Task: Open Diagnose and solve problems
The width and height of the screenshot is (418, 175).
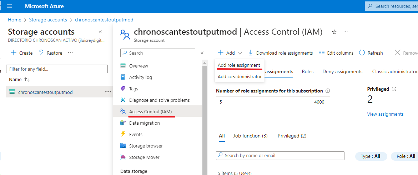Action: [159, 100]
